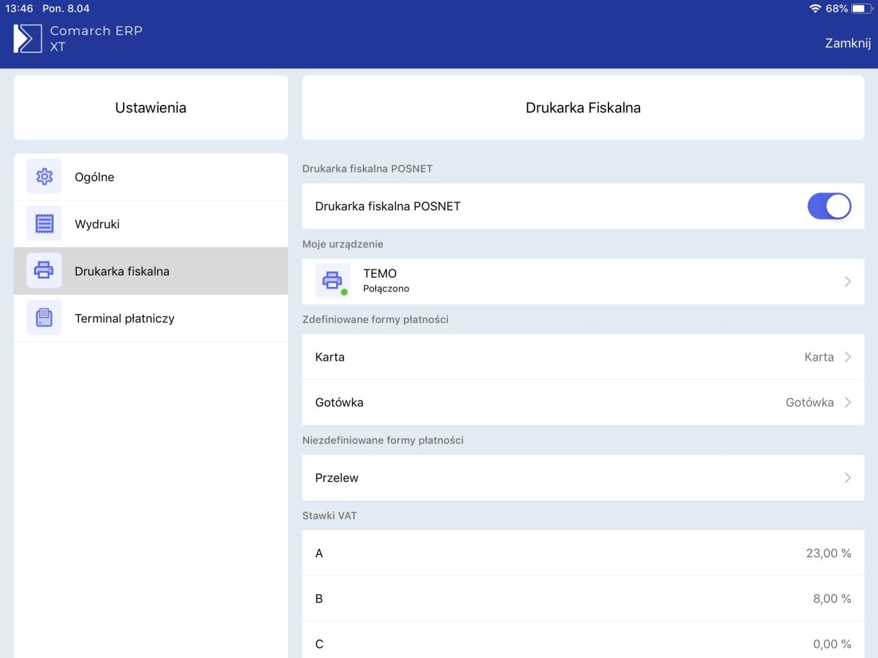
Task: Click the printer icon for Drukarka fiskalna
Action: (x=44, y=270)
